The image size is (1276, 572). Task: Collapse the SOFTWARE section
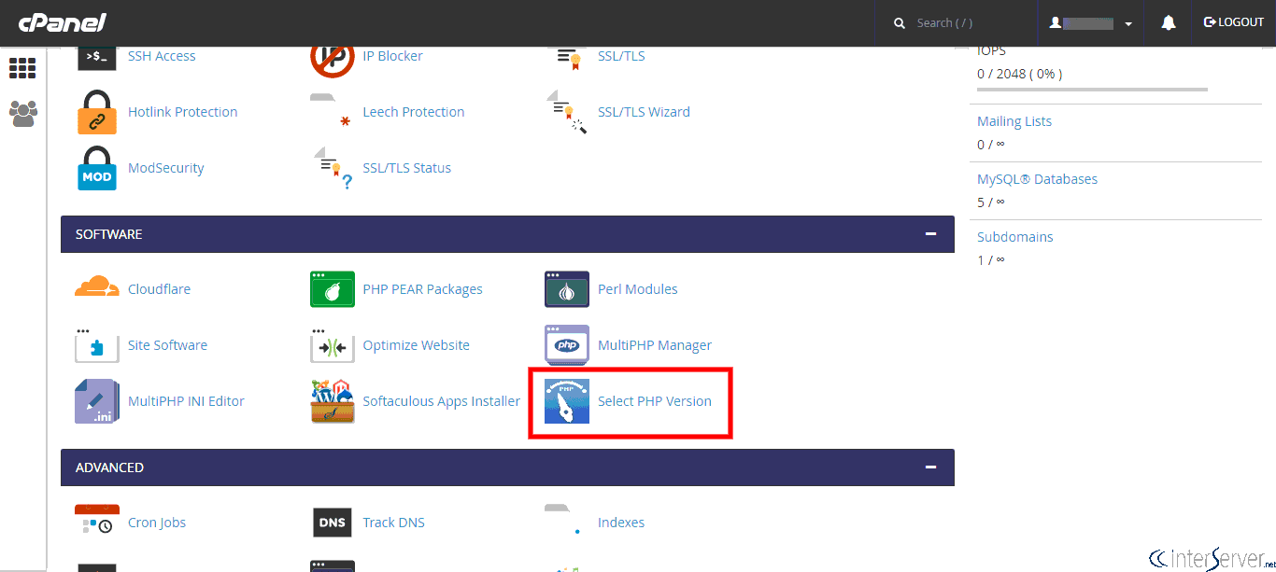click(929, 234)
